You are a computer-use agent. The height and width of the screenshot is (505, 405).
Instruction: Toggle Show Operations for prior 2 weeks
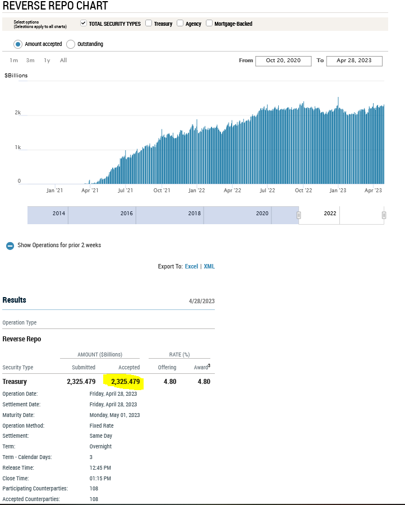[x=59, y=245]
